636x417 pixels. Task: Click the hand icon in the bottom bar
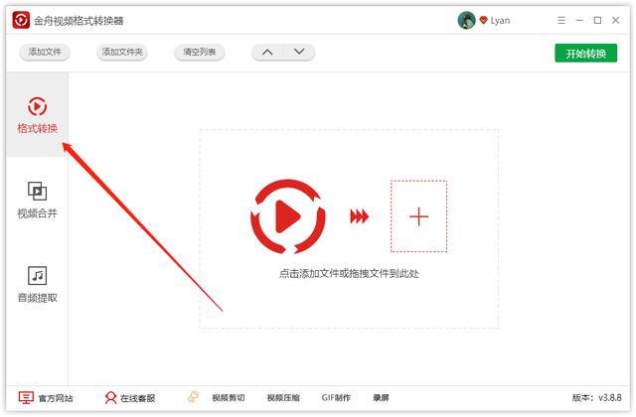[194, 397]
